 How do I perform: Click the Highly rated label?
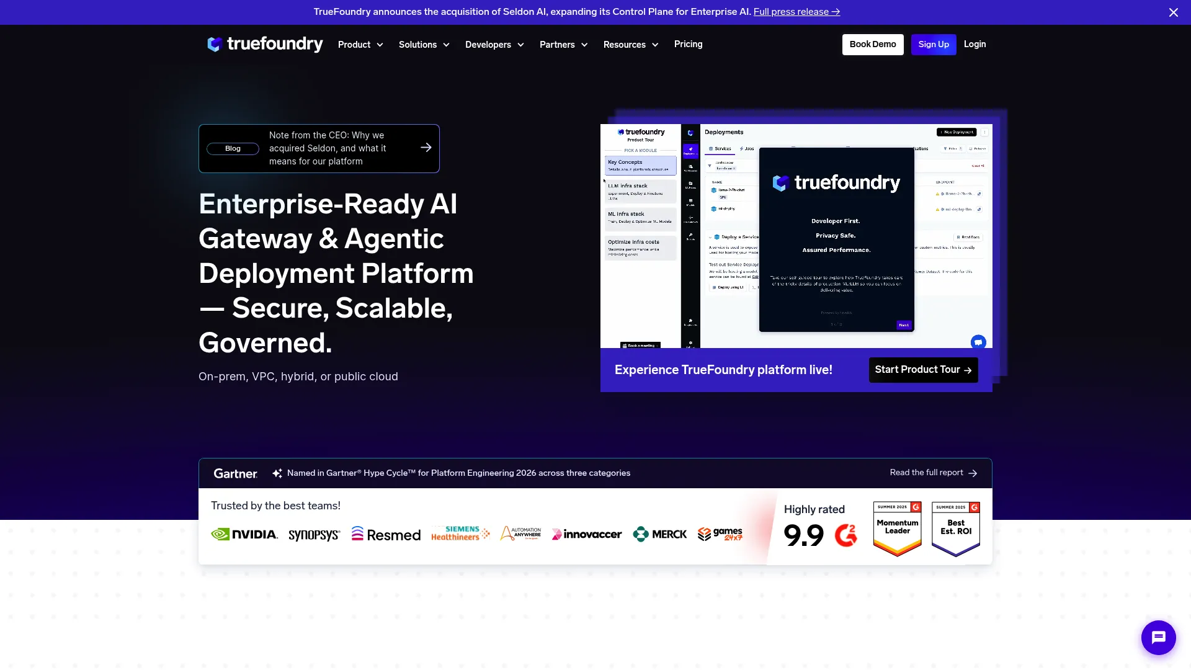814,509
